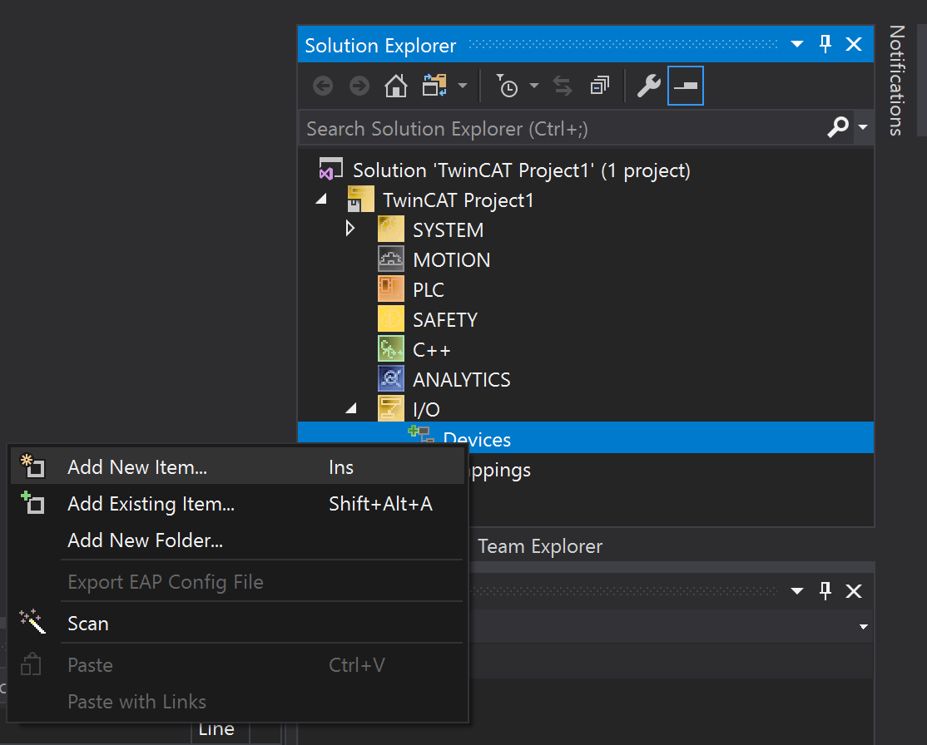
Task: Open the view-switch dropdown arrow beside folder icon
Action: (x=463, y=86)
